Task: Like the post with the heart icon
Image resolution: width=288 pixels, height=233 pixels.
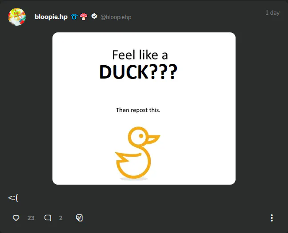Action: (x=16, y=218)
